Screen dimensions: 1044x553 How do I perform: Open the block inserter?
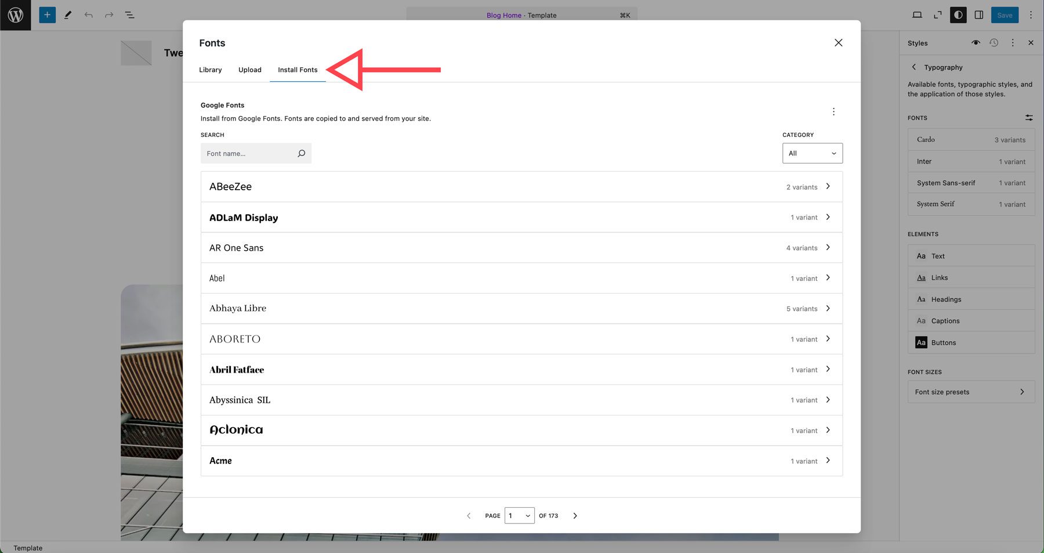pos(46,15)
